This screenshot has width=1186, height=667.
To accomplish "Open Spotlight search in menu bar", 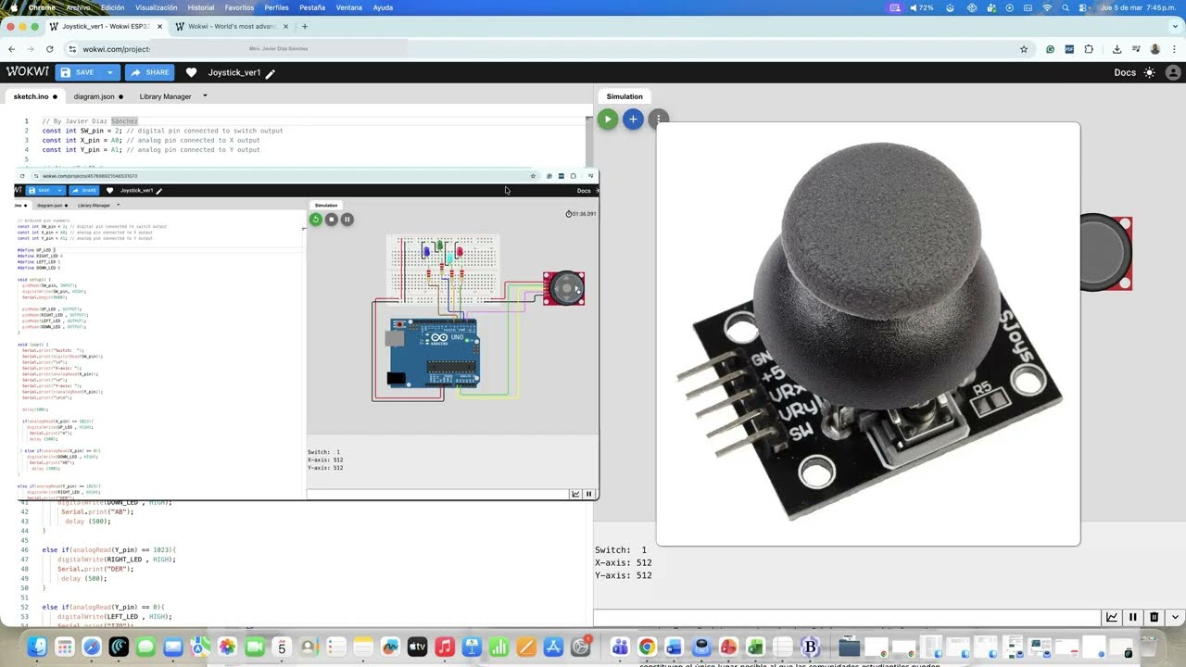I will click(1066, 7).
